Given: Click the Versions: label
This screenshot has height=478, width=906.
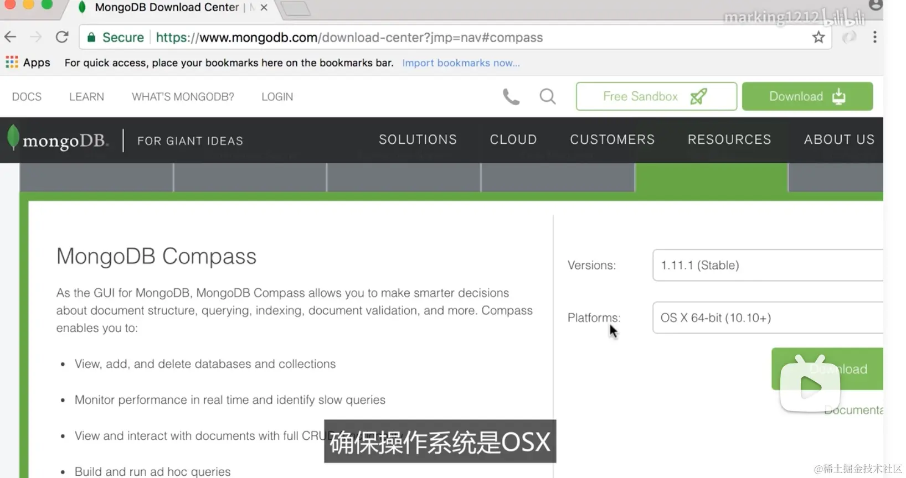Looking at the screenshot, I should pyautogui.click(x=592, y=265).
